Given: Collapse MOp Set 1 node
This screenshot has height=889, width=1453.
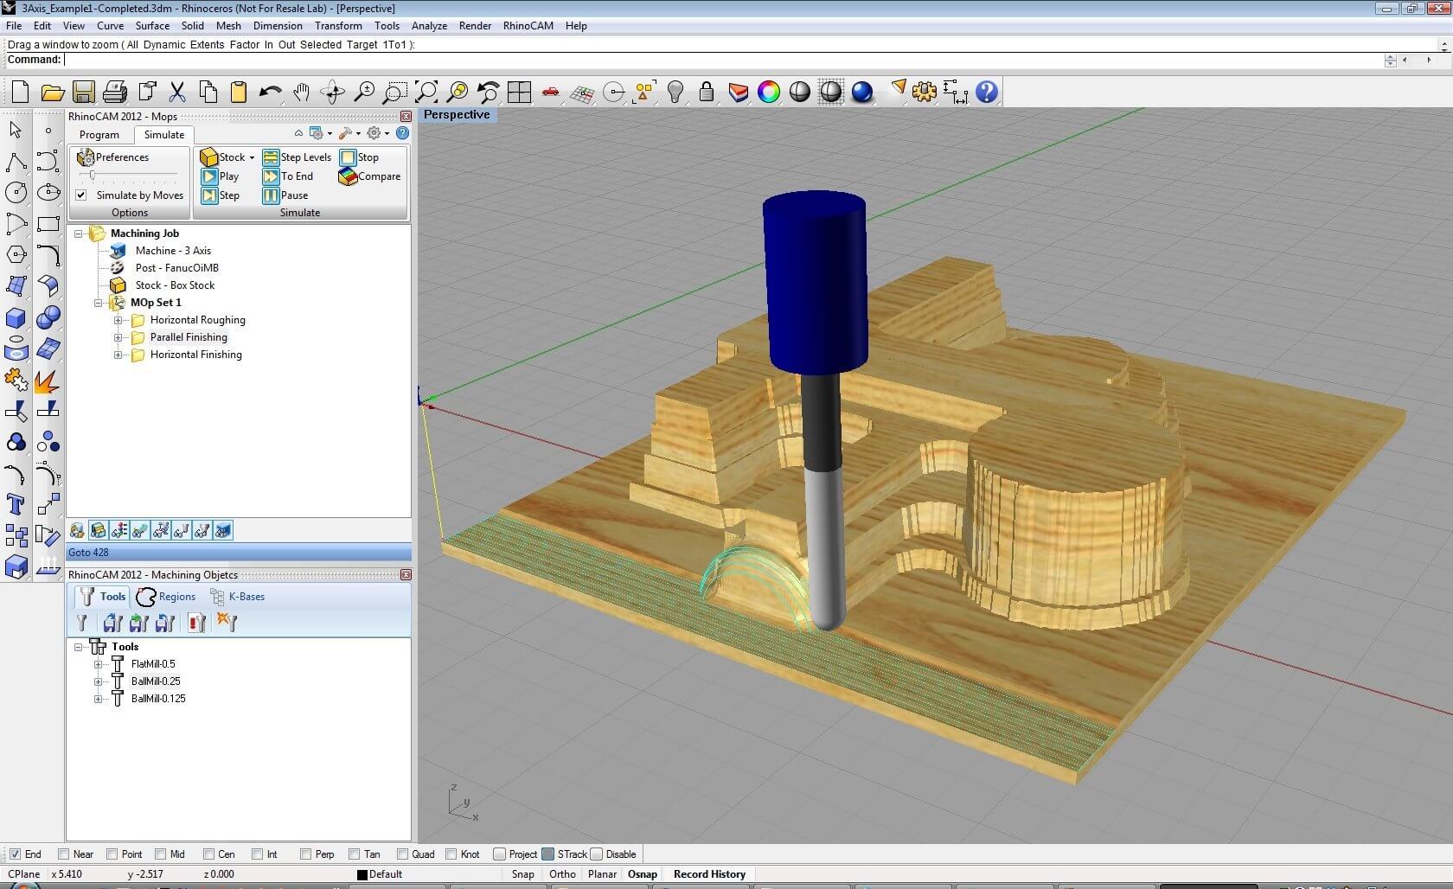Looking at the screenshot, I should click(99, 303).
